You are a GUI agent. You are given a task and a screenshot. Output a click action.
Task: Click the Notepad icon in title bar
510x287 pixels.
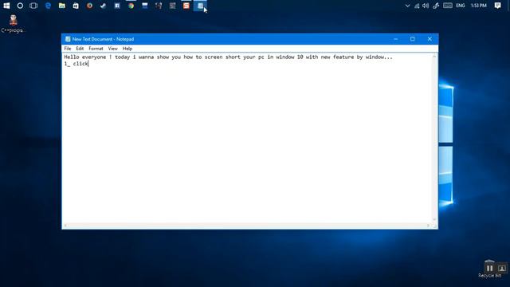(x=68, y=39)
